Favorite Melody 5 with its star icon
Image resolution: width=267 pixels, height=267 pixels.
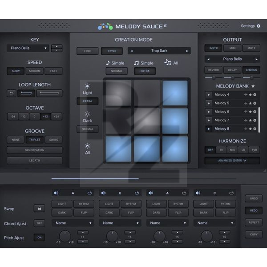click(x=250, y=103)
